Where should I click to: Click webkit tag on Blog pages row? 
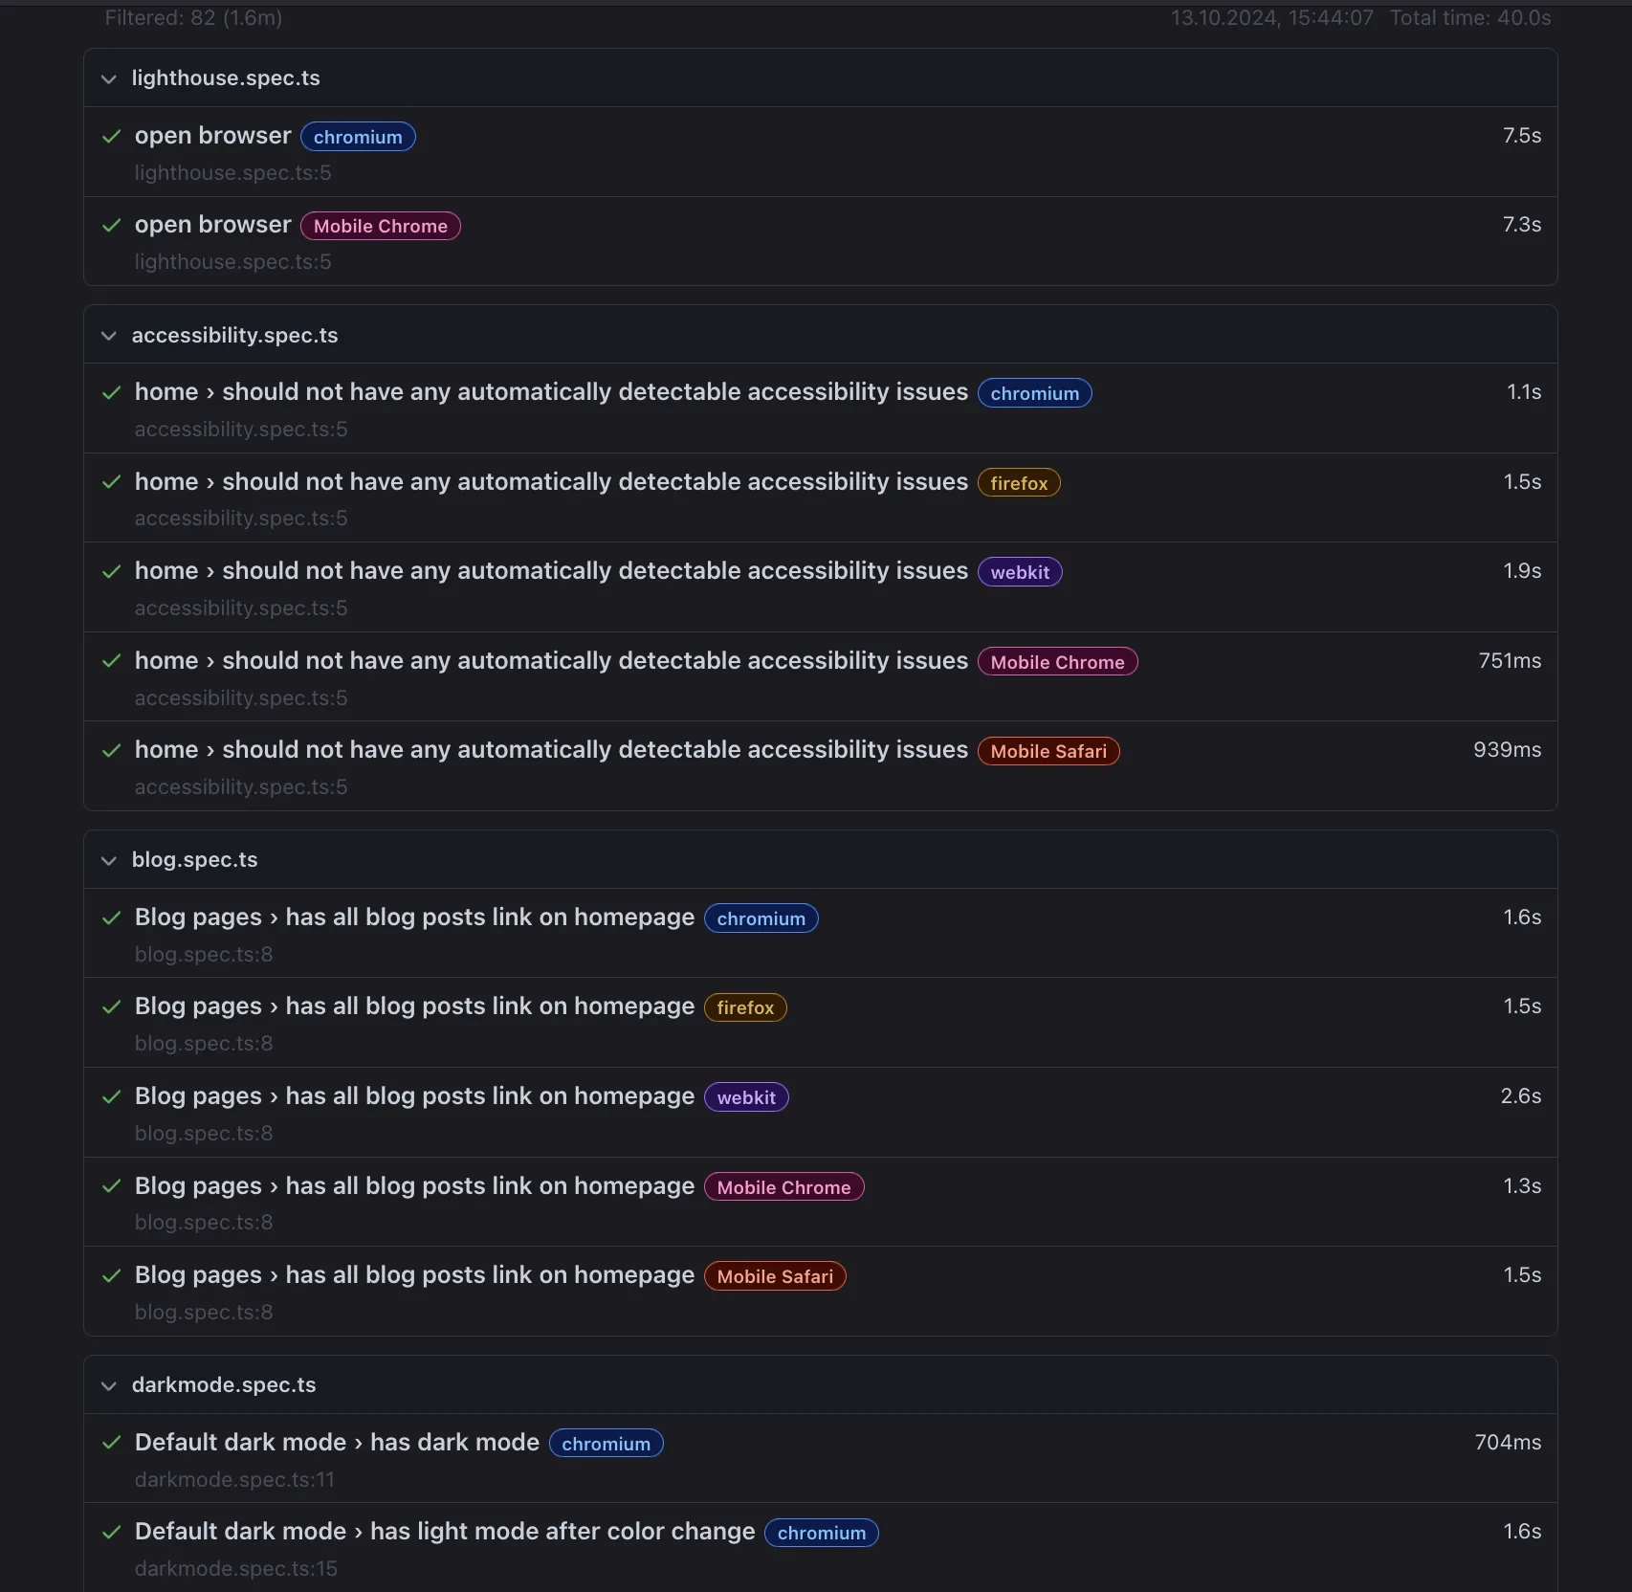[x=746, y=1097]
